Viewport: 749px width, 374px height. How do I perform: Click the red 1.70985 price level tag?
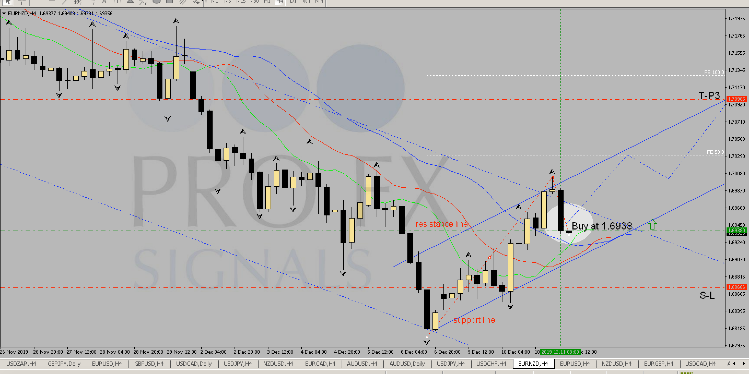(737, 99)
